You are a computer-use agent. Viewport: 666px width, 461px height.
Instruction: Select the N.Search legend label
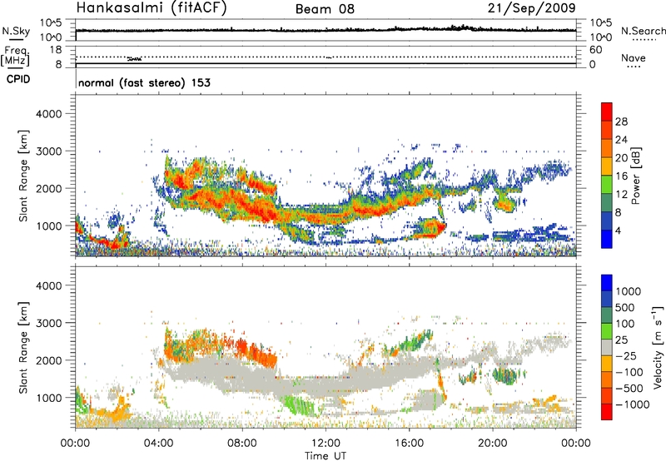point(643,31)
